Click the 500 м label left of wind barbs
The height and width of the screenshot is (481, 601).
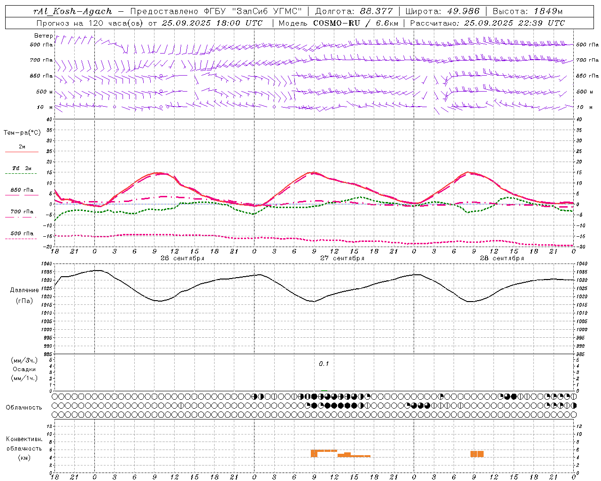click(45, 92)
